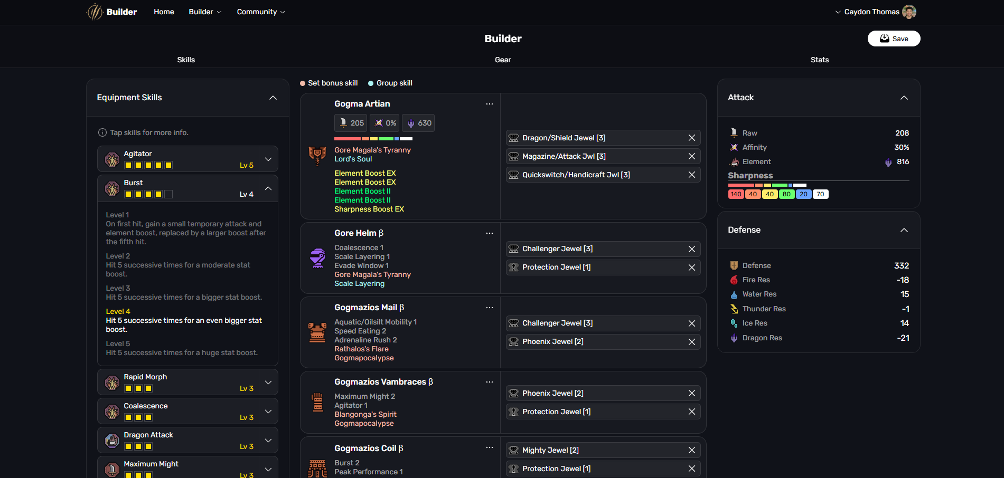
Task: Remove the Dragon/Shield Jewel [3]
Action: click(x=691, y=138)
